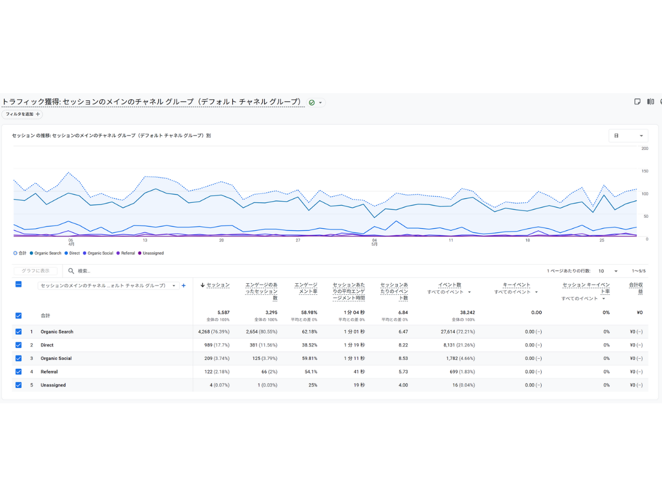Click the magnifier search icon above the table
662x496 pixels.
point(71,271)
